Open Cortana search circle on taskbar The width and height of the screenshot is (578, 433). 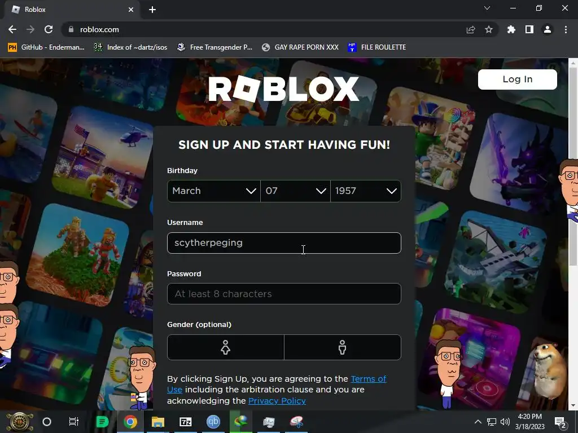point(47,422)
